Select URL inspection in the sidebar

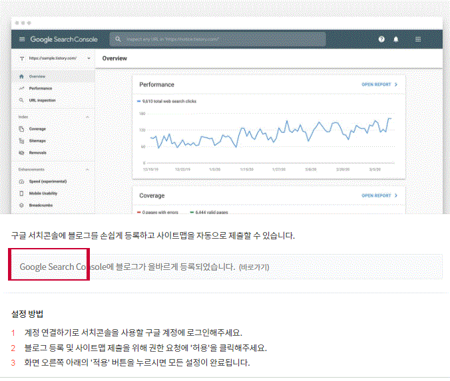pyautogui.click(x=53, y=100)
